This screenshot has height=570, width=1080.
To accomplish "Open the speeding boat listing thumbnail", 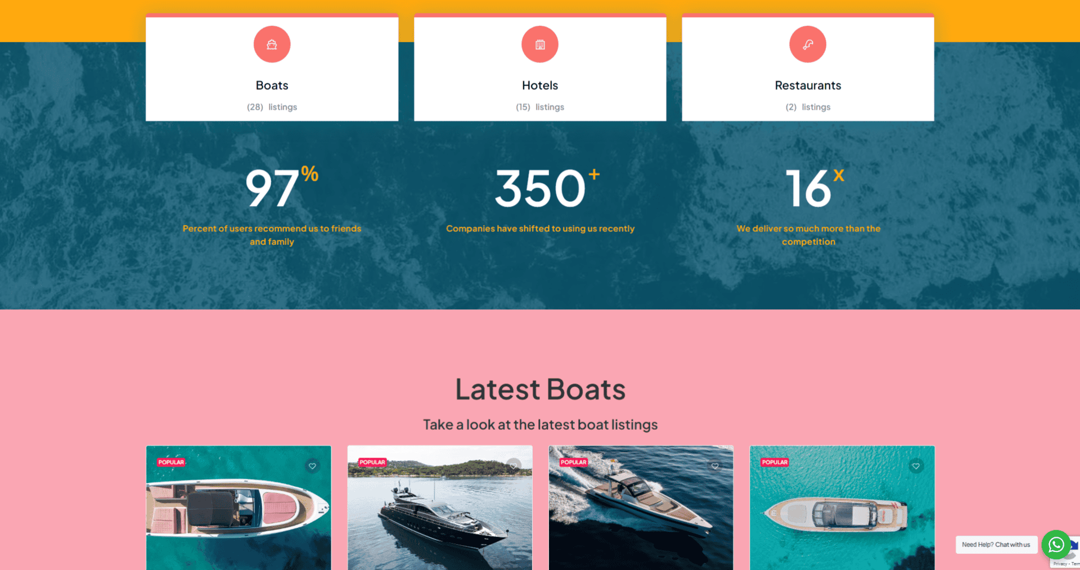I will click(x=641, y=508).
